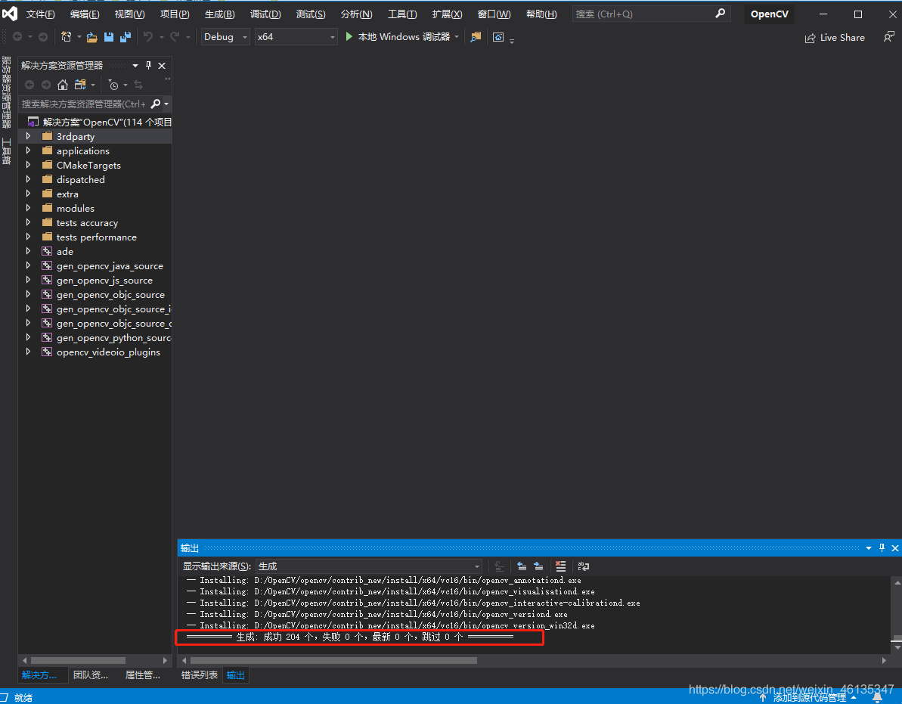Toggle auto-hide pin on Output panel
The height and width of the screenshot is (704, 902).
882,548
